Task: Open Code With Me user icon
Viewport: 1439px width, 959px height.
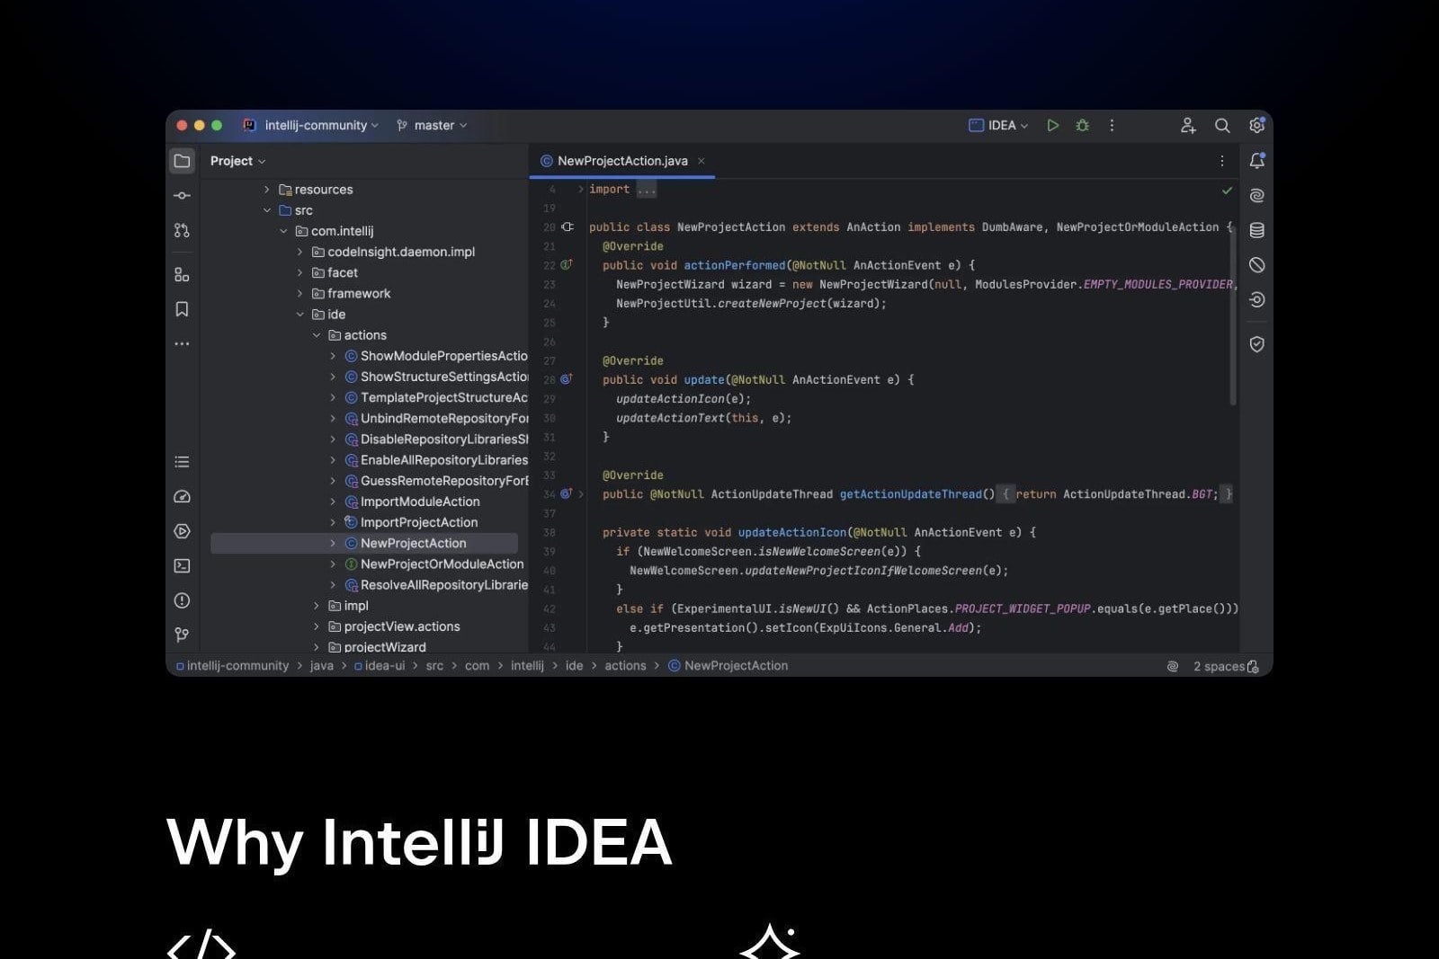Action: tap(1188, 126)
